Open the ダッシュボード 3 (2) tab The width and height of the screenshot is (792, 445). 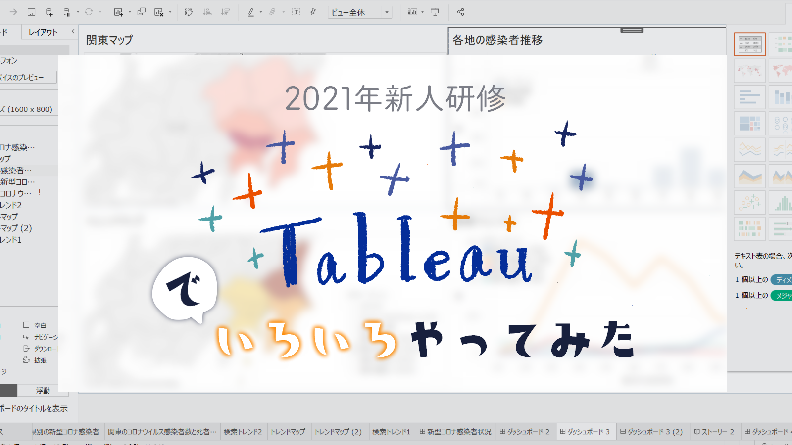[651, 432]
